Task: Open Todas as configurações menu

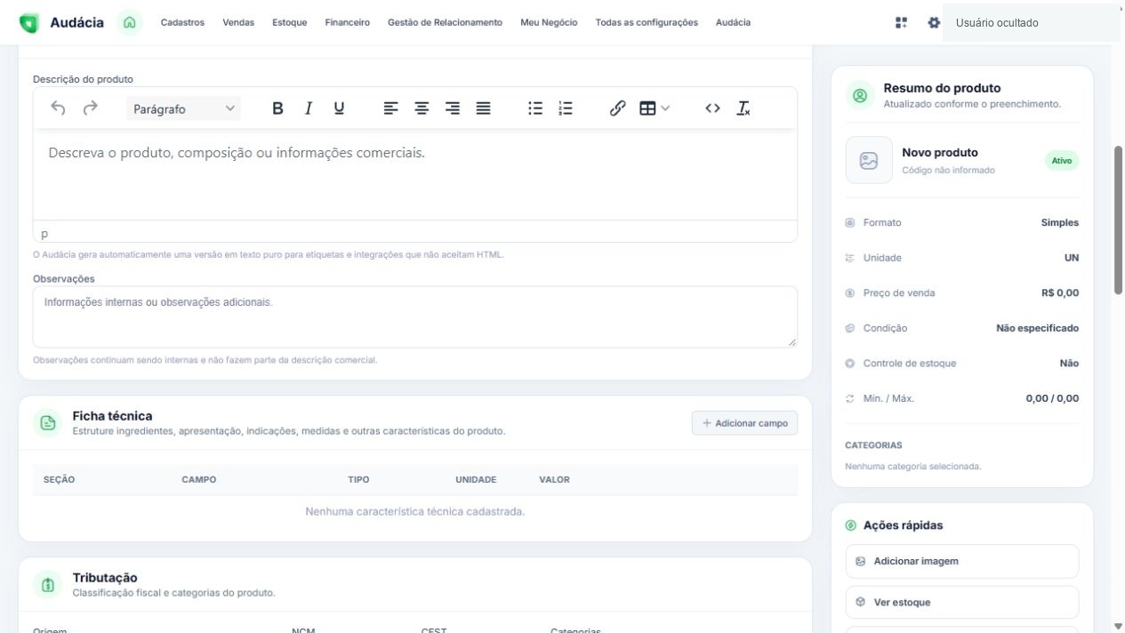Action: coord(647,22)
